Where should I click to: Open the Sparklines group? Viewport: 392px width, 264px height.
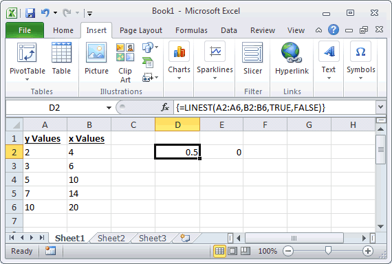(215, 60)
